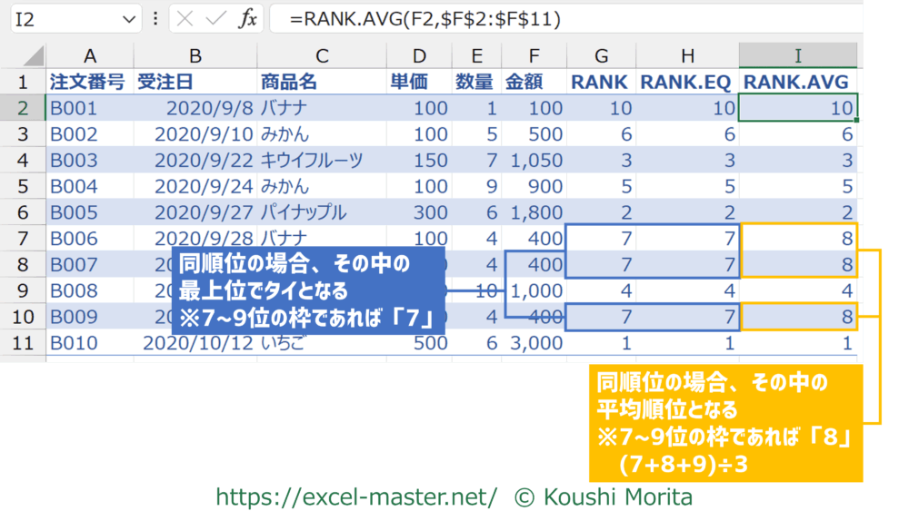909x511 pixels.
Task: Select the 注文番号 header cell
Action: click(x=88, y=82)
